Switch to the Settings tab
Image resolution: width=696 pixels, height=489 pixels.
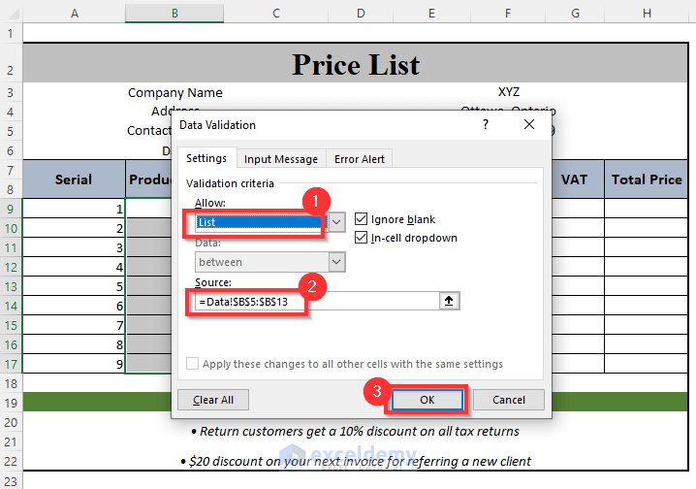tap(206, 158)
